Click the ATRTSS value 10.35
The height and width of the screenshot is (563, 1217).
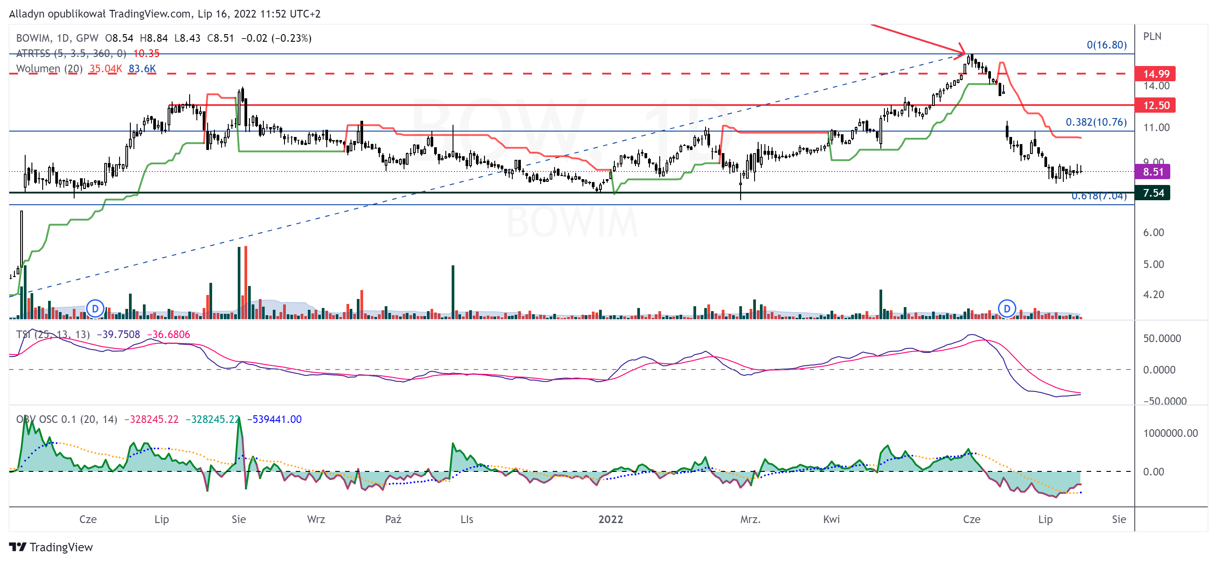[147, 53]
